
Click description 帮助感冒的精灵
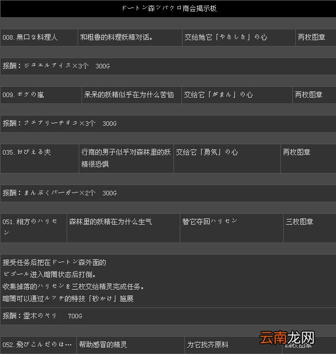tap(103, 345)
